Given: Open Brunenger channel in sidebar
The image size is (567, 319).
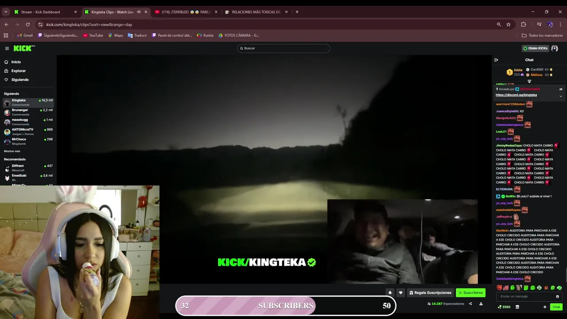Looking at the screenshot, I should 28,112.
